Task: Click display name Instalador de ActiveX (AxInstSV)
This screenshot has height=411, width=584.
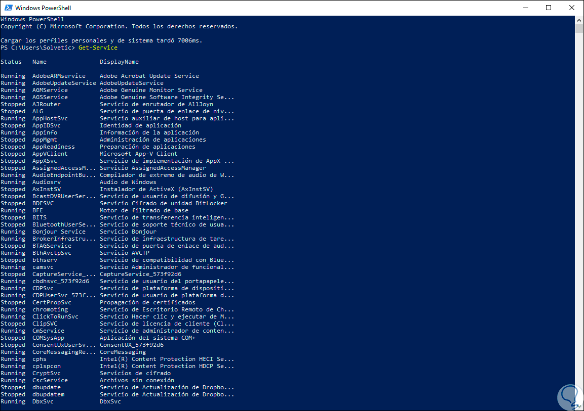Action: coord(157,189)
